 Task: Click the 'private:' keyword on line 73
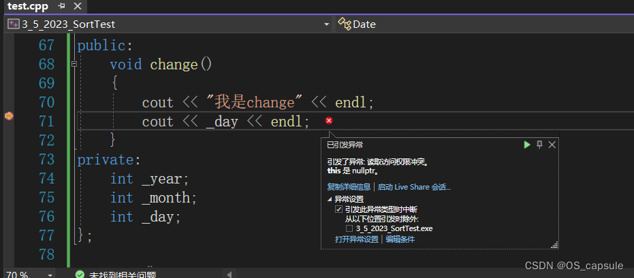(109, 160)
